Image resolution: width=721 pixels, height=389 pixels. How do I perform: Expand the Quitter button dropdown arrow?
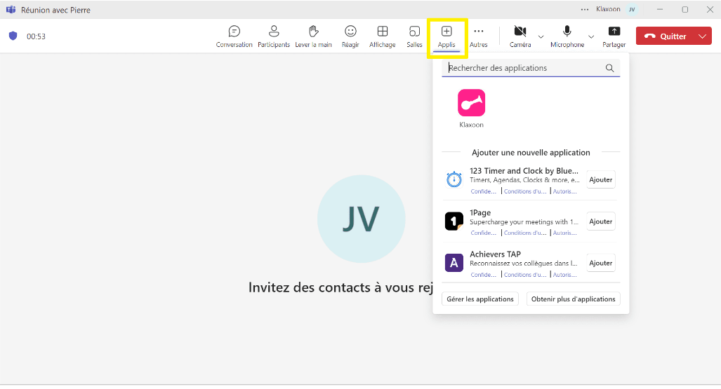(703, 36)
